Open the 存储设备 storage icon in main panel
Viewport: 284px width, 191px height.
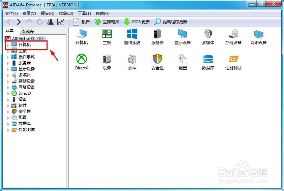click(x=233, y=37)
